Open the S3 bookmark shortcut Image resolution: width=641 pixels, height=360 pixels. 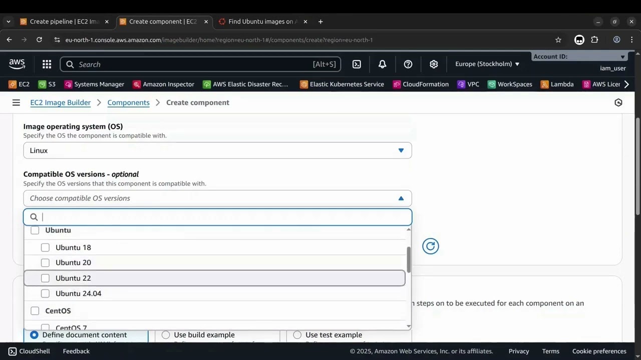click(x=47, y=84)
